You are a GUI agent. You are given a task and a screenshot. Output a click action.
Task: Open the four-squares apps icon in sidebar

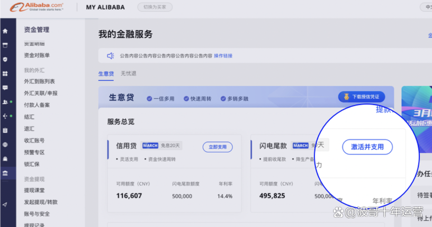click(5, 73)
